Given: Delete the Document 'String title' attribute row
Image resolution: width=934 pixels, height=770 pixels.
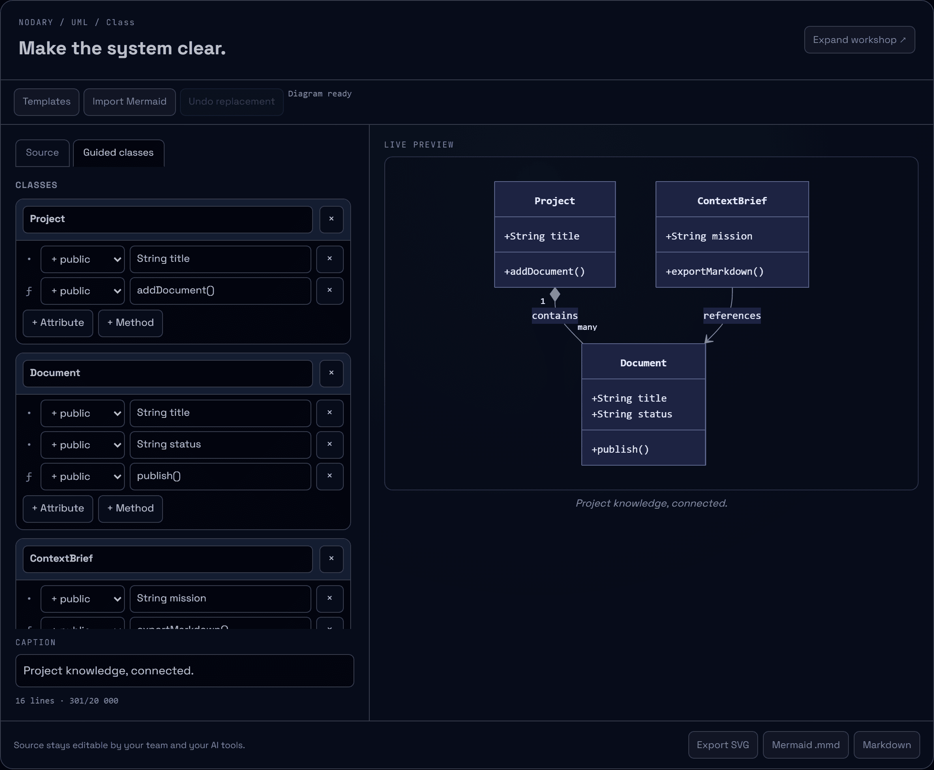Looking at the screenshot, I should tap(330, 413).
